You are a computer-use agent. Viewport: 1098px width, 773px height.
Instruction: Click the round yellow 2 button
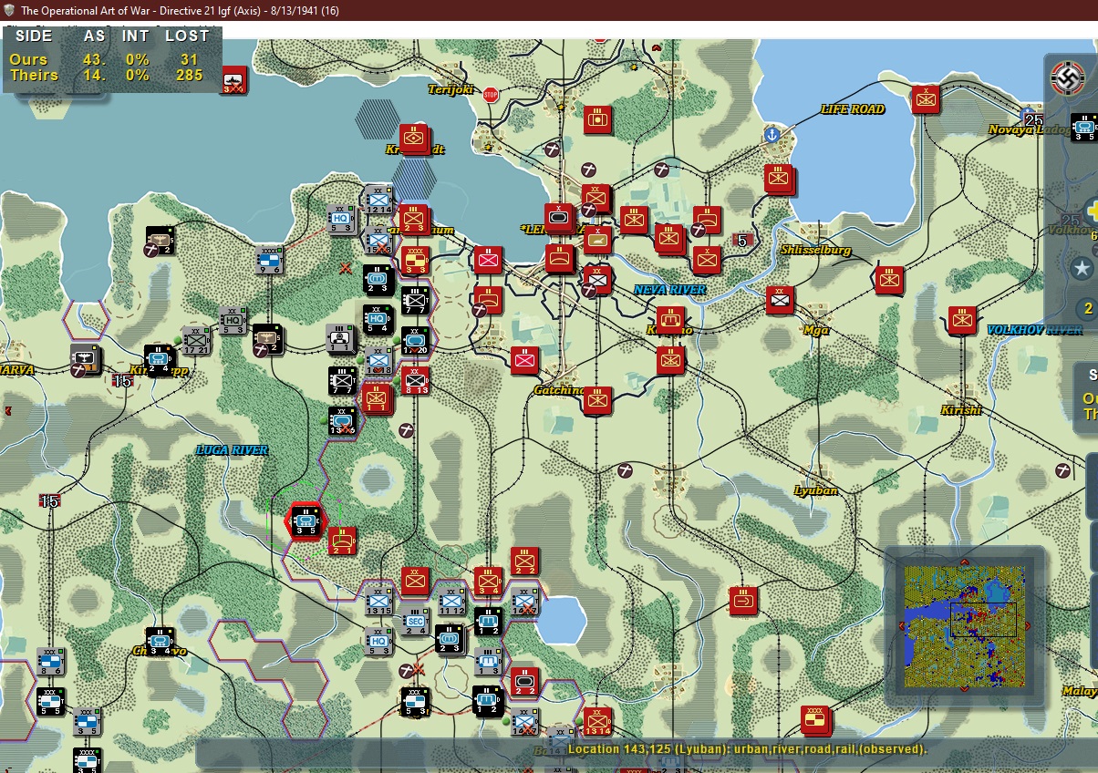[x=1088, y=308]
